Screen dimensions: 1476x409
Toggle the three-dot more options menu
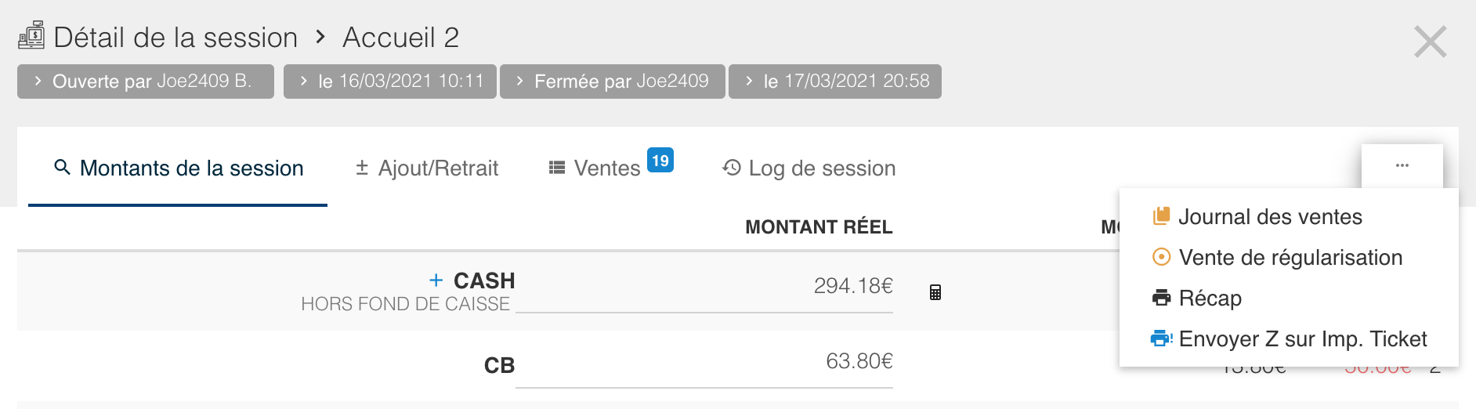pyautogui.click(x=1402, y=166)
